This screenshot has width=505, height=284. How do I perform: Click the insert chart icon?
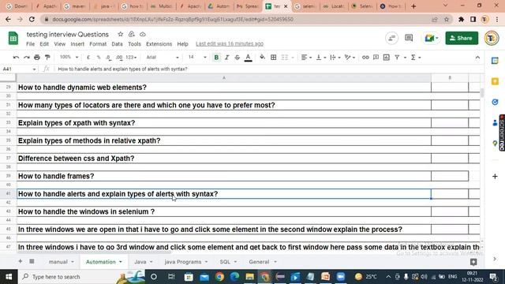(x=387, y=58)
